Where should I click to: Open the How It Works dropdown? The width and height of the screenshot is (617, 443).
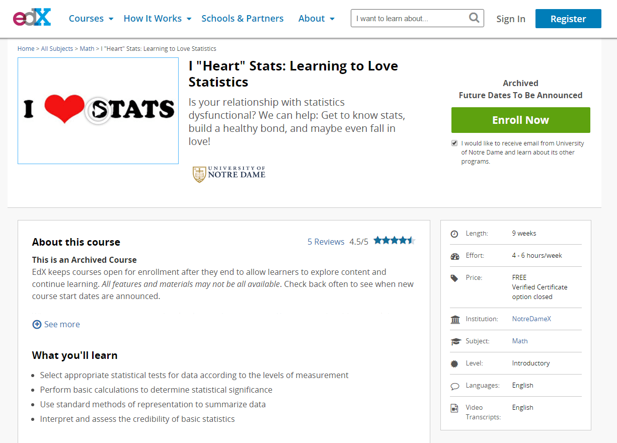coord(158,19)
